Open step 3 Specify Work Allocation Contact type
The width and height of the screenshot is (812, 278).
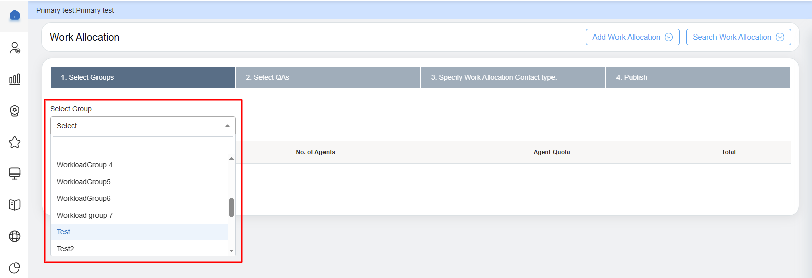click(512, 77)
